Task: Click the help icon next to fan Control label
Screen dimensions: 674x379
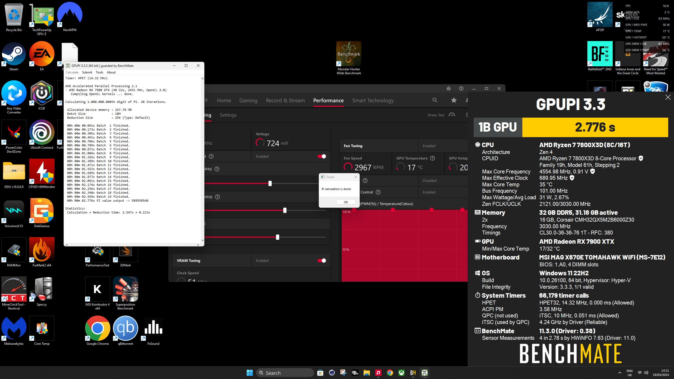Action: click(x=378, y=192)
